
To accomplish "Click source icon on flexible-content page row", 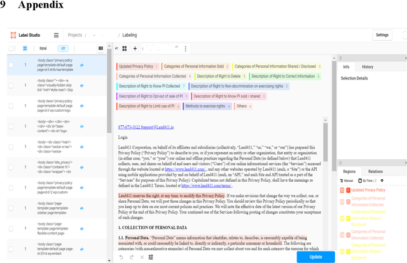I will pos(82,229).
